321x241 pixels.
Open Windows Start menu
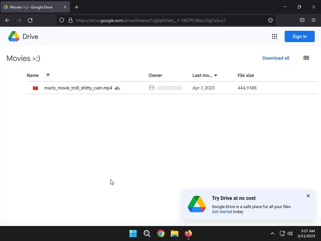(x=133, y=233)
